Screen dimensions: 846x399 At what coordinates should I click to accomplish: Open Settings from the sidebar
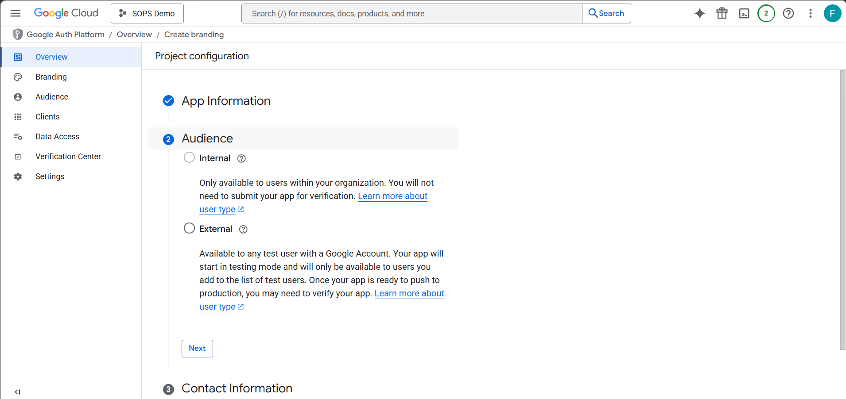click(x=50, y=176)
